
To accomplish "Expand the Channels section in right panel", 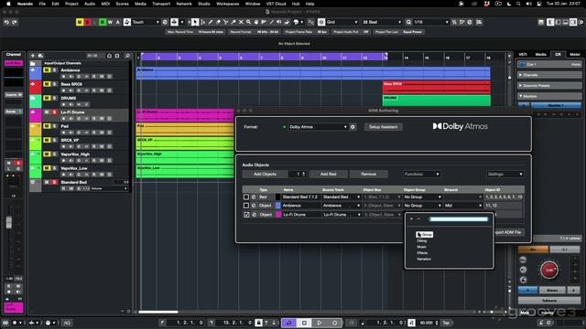I will click(x=549, y=75).
